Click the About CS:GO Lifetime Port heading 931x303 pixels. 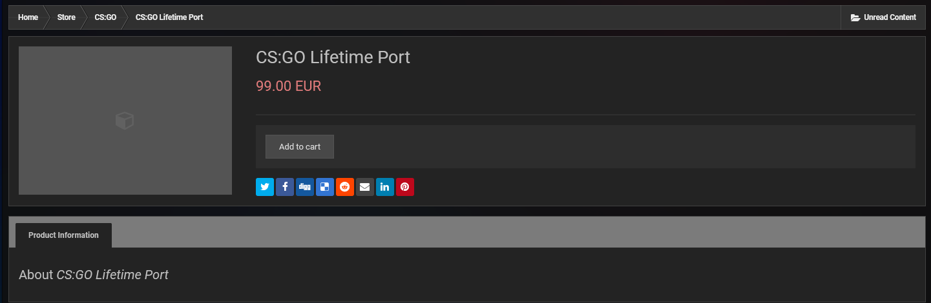click(94, 275)
